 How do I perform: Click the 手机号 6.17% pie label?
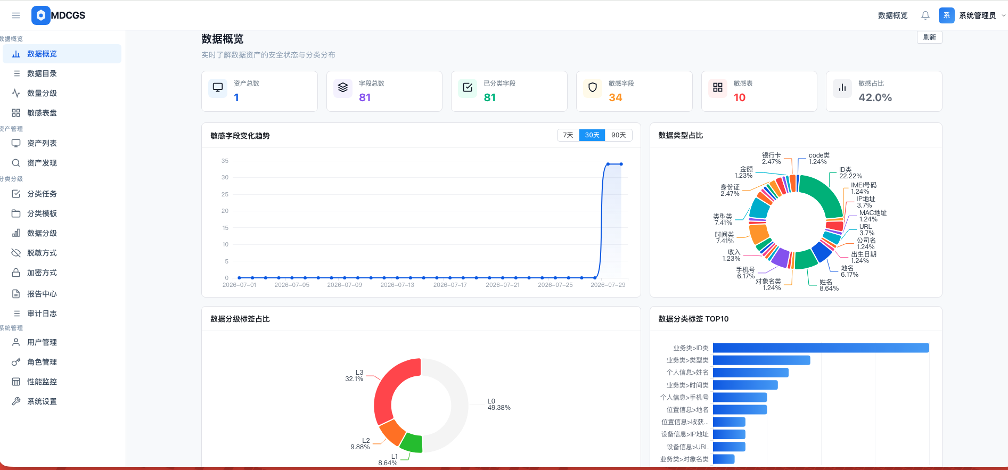point(745,273)
